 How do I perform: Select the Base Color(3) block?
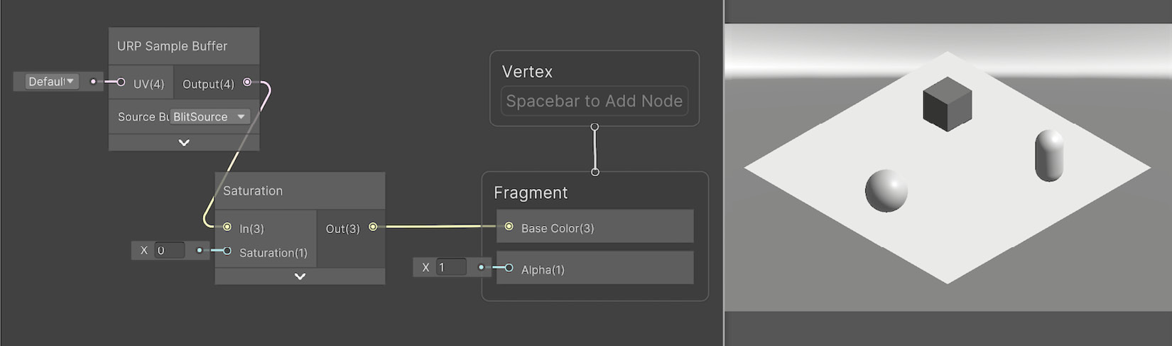pyautogui.click(x=595, y=226)
